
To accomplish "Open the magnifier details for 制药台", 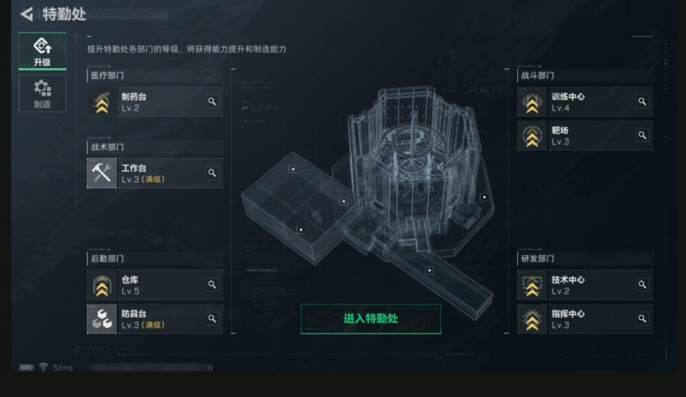I will coord(212,102).
